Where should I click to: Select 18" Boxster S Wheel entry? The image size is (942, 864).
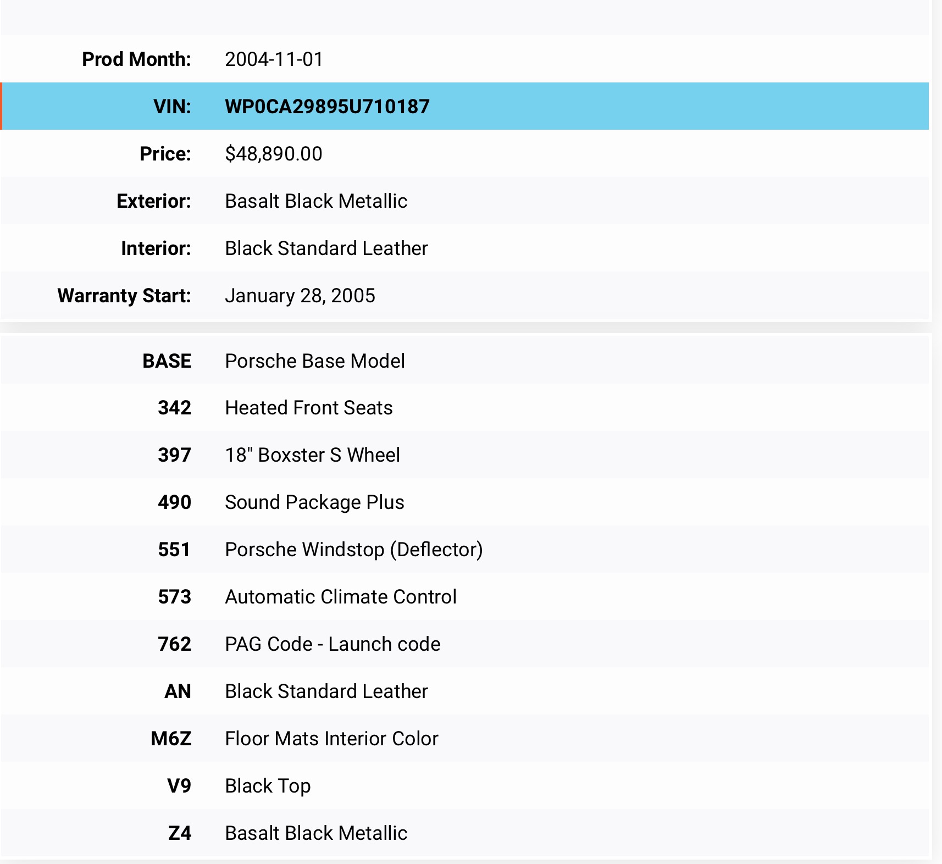[313, 455]
